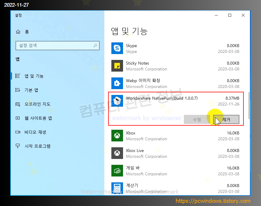Click the Webp image extension icon
Viewport: 261px width, 206px height.
(117, 83)
